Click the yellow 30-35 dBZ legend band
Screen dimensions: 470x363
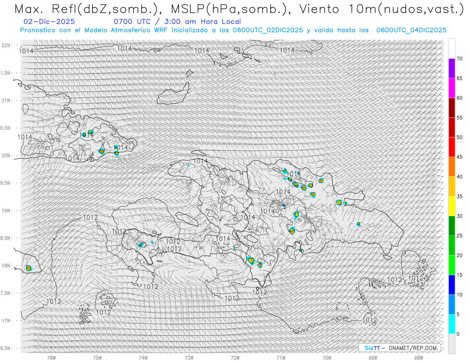click(452, 206)
